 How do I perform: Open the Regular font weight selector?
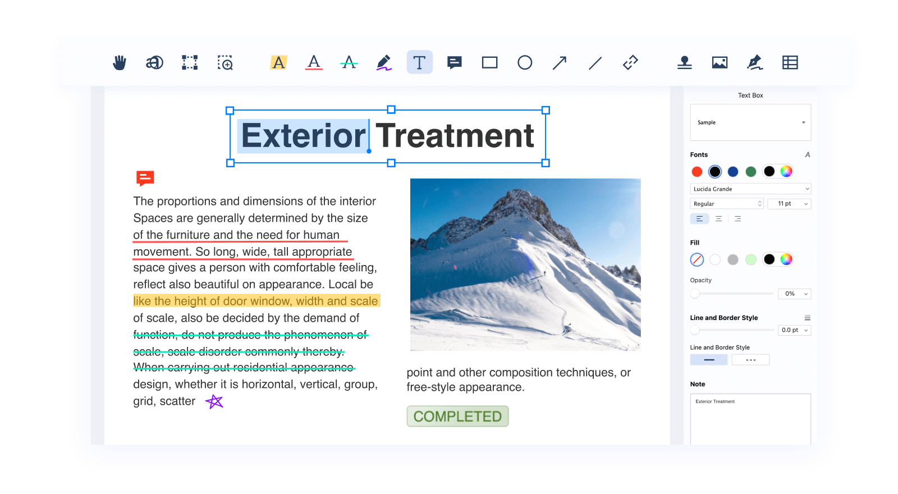[726, 204]
